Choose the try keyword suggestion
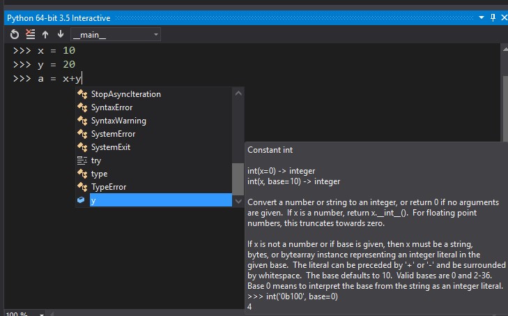Viewport: 508px width, 316px height. point(96,160)
